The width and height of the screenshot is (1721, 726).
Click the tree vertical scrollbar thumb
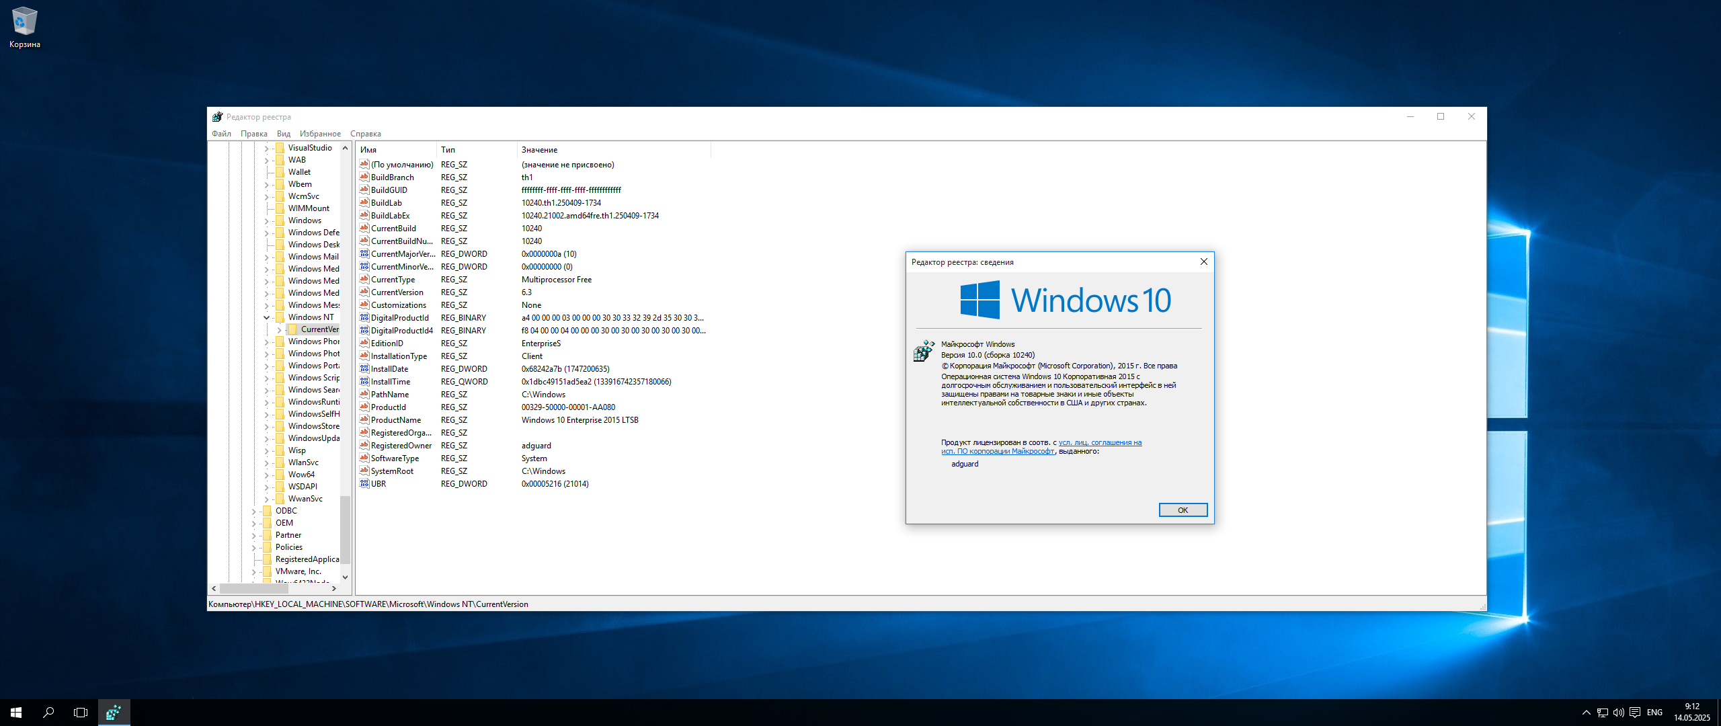(x=345, y=529)
